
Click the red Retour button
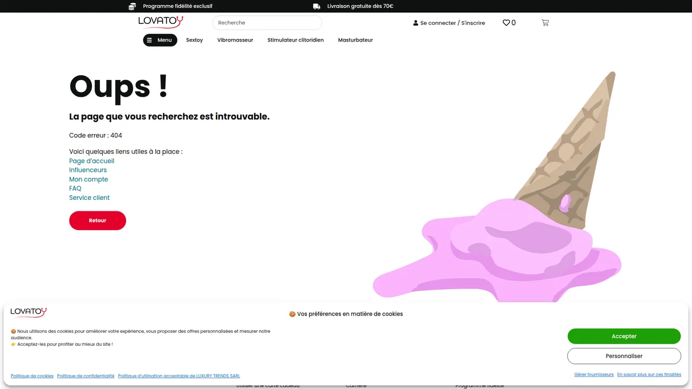coord(98,220)
